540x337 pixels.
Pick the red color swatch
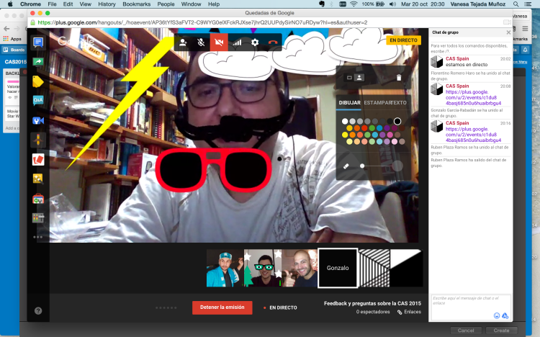click(x=364, y=128)
